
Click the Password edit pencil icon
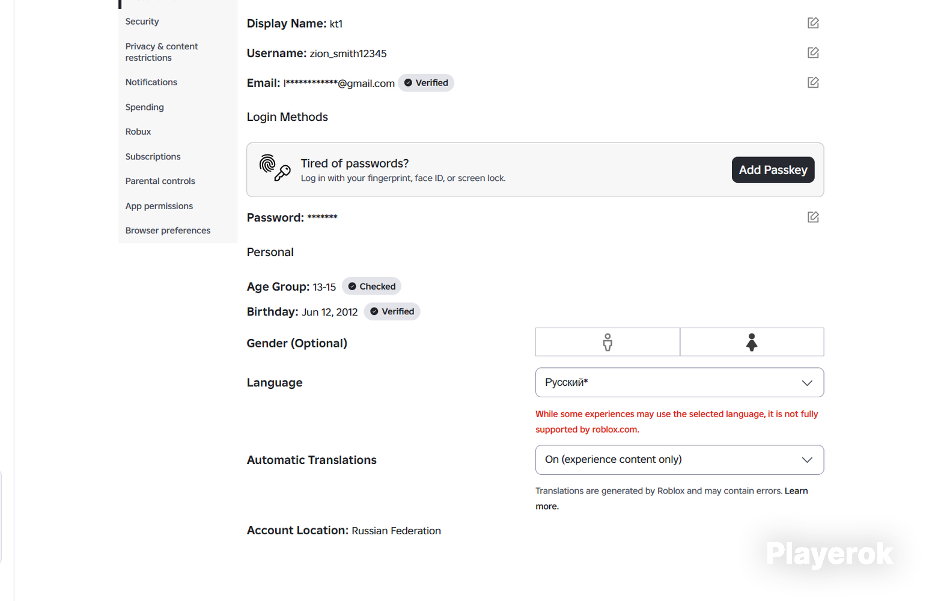(x=813, y=217)
